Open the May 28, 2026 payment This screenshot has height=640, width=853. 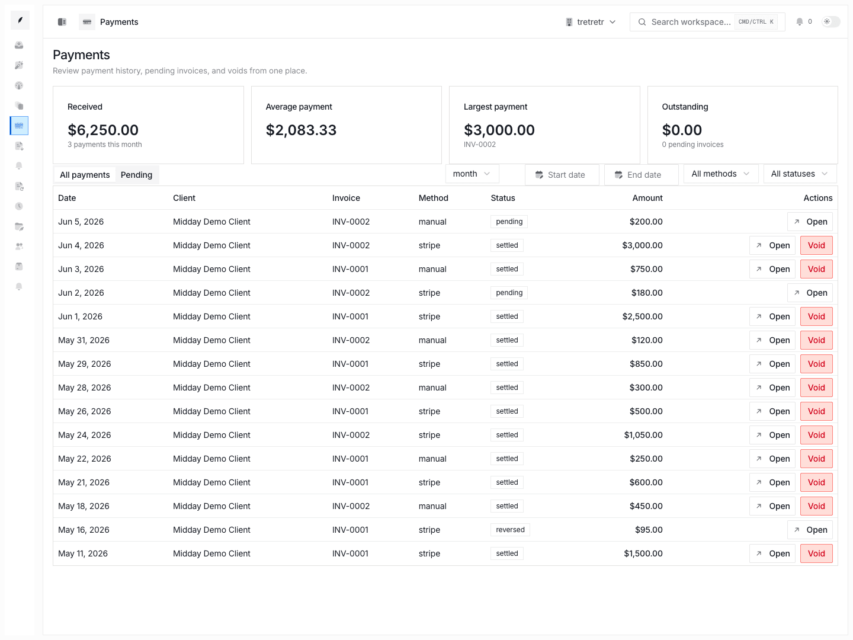(772, 388)
